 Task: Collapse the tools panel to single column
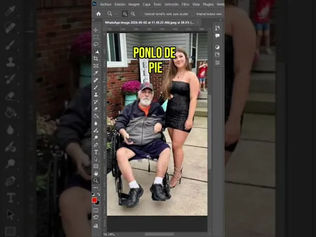pyautogui.click(x=94, y=20)
